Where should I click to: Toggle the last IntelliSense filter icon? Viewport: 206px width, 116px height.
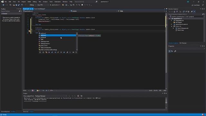76,52
